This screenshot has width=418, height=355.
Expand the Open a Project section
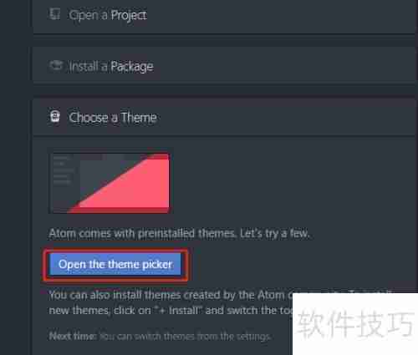coord(224,16)
